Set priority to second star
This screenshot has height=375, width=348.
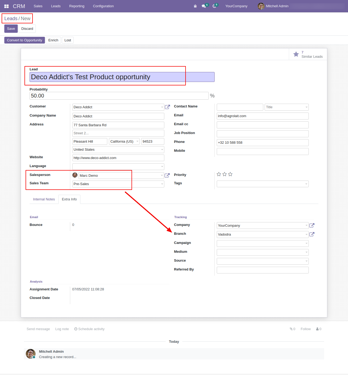pyautogui.click(x=225, y=174)
